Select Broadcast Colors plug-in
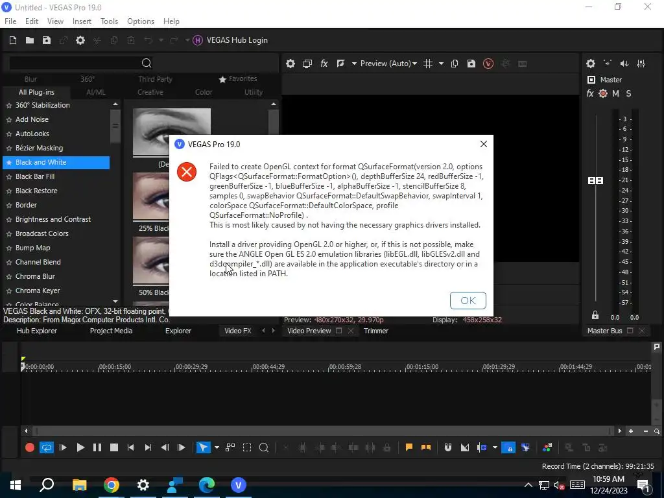This screenshot has height=498, width=664. pyautogui.click(x=42, y=233)
